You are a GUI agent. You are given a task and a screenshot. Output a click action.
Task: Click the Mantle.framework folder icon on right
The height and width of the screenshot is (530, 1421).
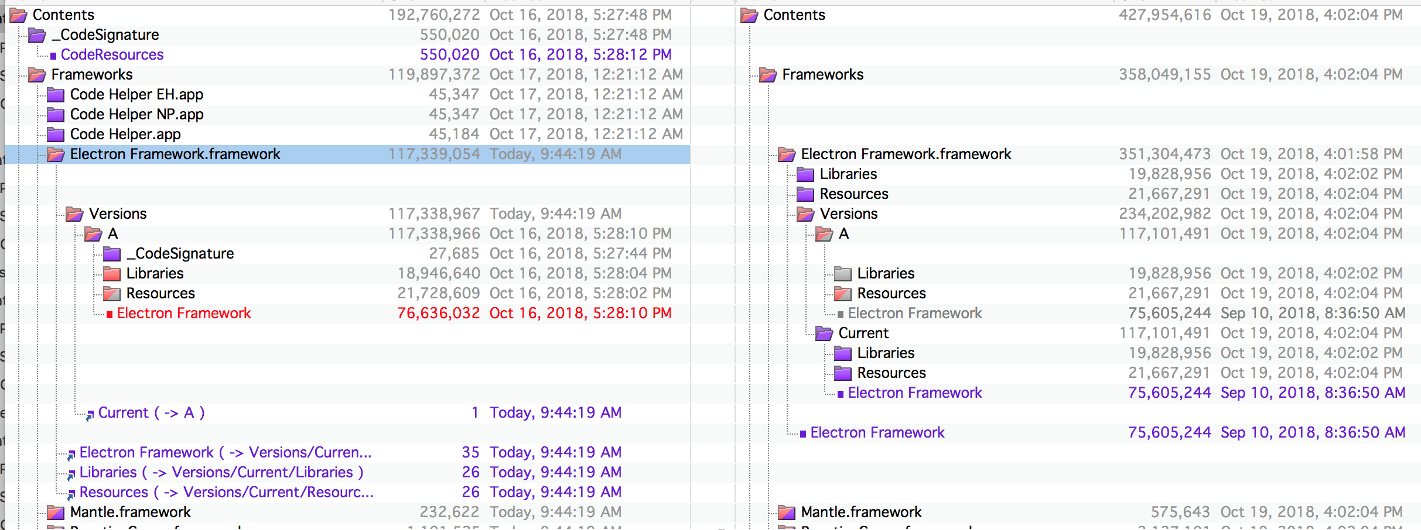(x=787, y=512)
